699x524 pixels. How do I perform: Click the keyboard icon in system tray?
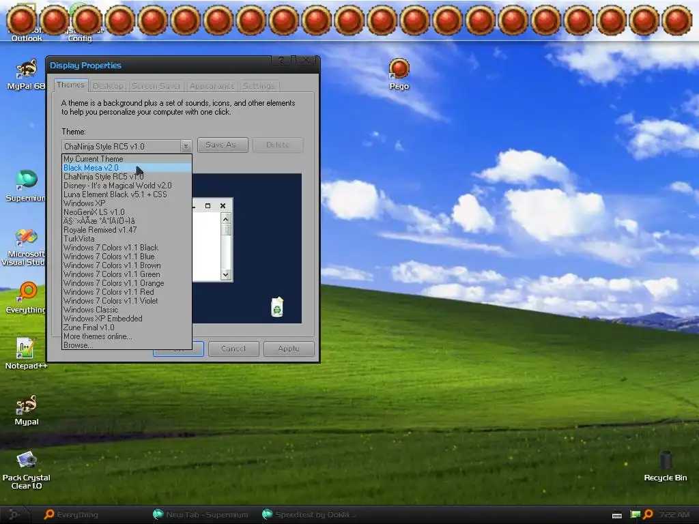coord(617,515)
